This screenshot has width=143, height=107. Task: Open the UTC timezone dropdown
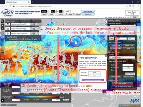131,38
